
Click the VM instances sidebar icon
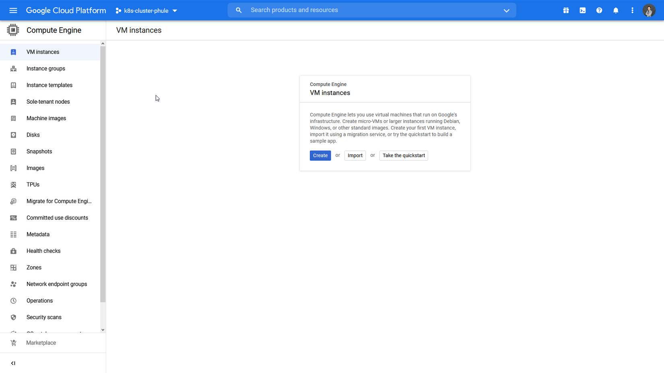tap(13, 52)
